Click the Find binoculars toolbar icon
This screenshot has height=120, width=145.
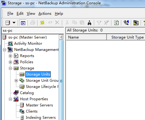coord(89,23)
